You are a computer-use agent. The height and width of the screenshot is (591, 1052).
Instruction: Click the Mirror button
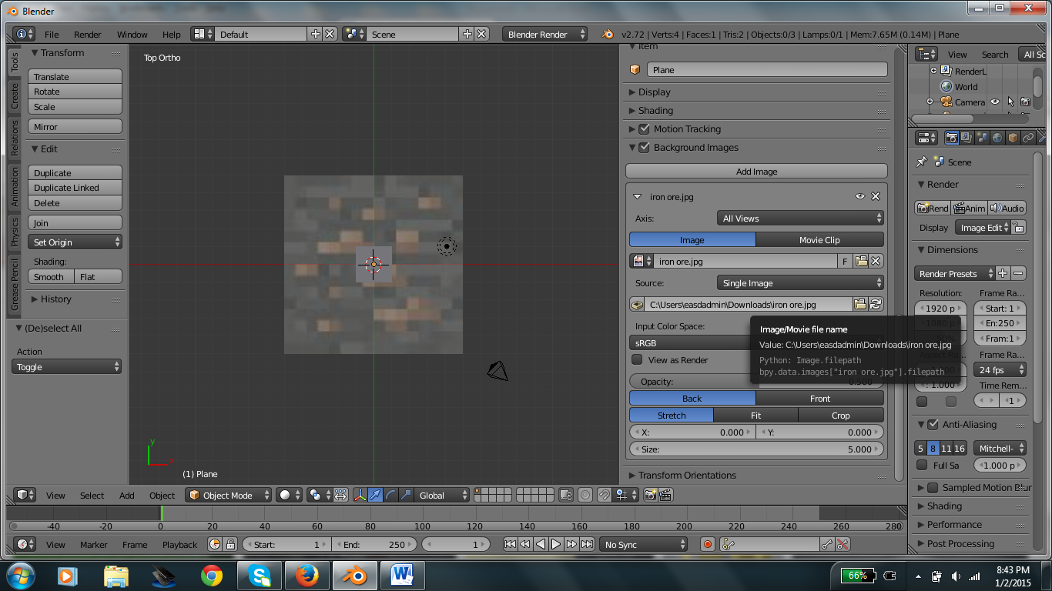pos(75,126)
